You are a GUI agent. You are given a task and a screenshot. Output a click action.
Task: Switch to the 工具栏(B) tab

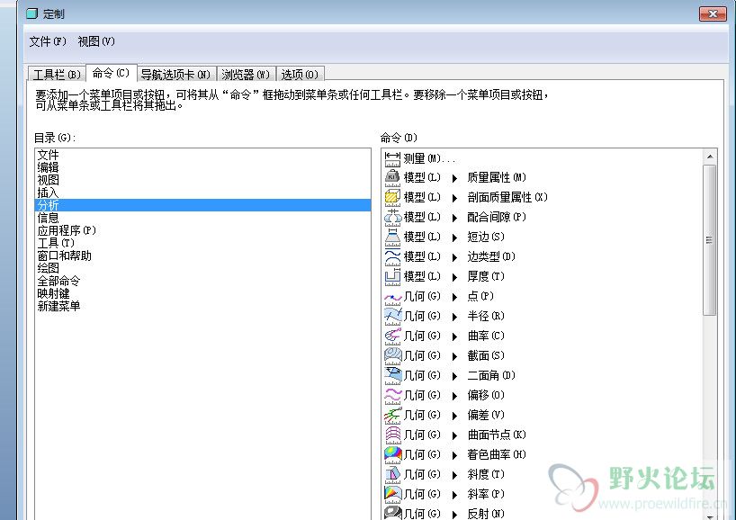[58, 74]
